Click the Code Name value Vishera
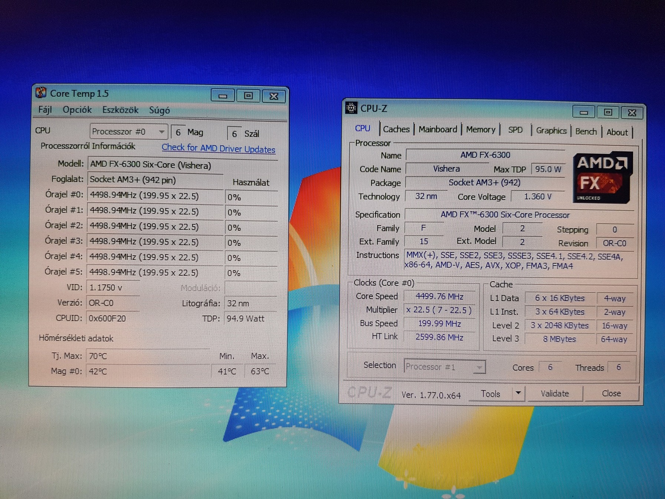665x499 pixels. click(x=447, y=169)
